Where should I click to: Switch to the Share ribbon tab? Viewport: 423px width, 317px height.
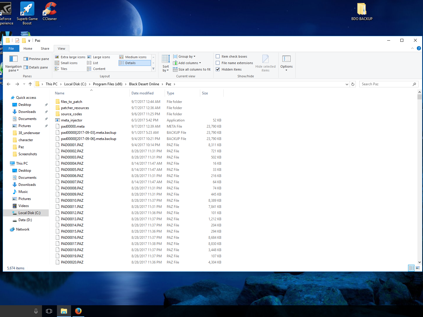pos(45,49)
